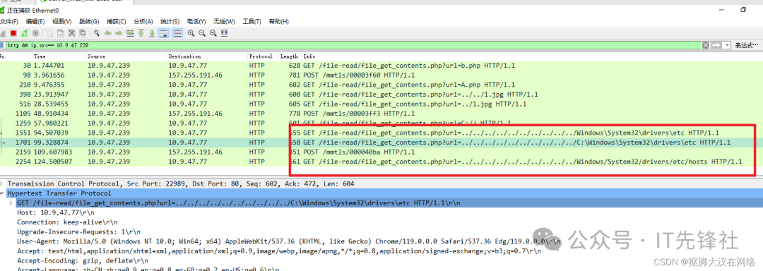Click the find packet magnifier icon
This screenshot has width=763, height=271.
coord(97,33)
